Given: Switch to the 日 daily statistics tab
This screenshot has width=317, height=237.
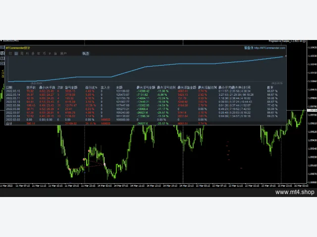Looking at the screenshot, I should click(x=16, y=54).
